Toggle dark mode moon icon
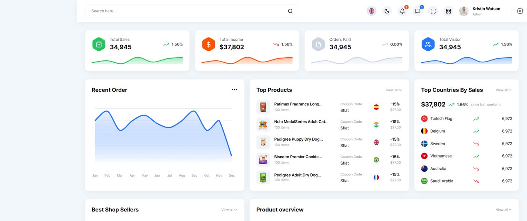The width and height of the screenshot is (527, 221). tap(387, 11)
